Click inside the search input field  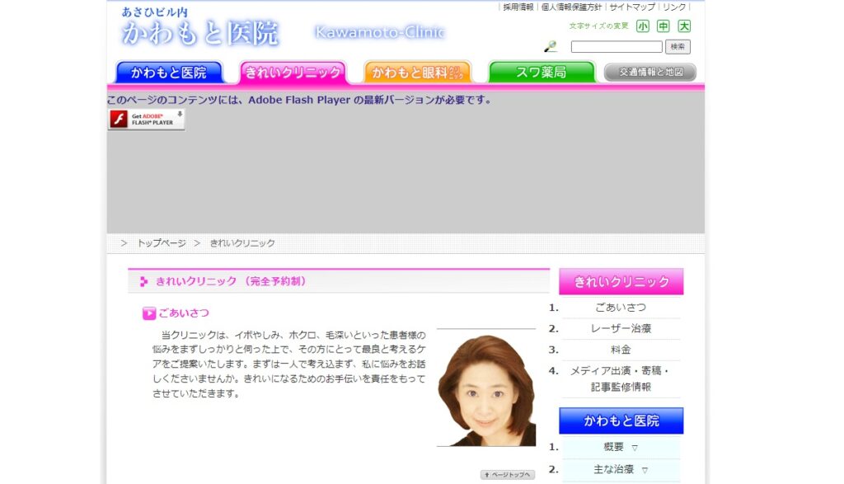617,46
